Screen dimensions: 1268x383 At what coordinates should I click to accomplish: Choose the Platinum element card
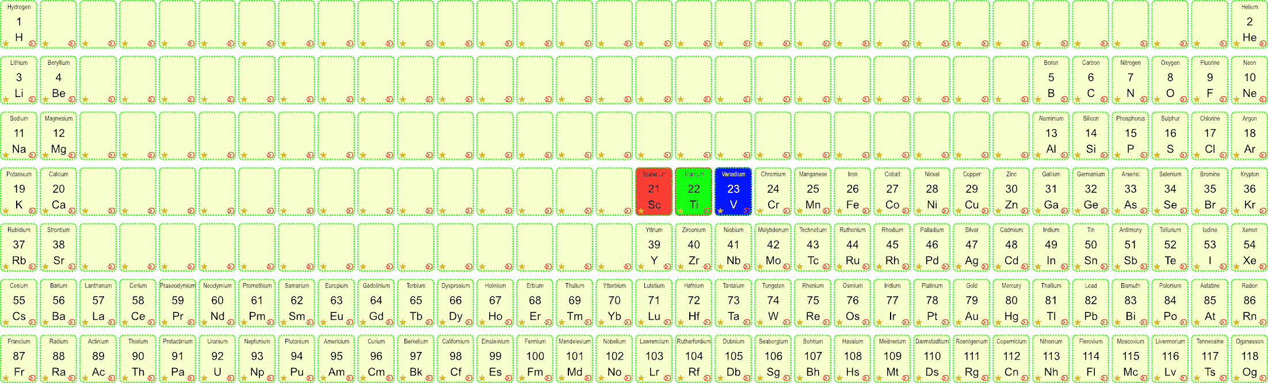pos(932,303)
